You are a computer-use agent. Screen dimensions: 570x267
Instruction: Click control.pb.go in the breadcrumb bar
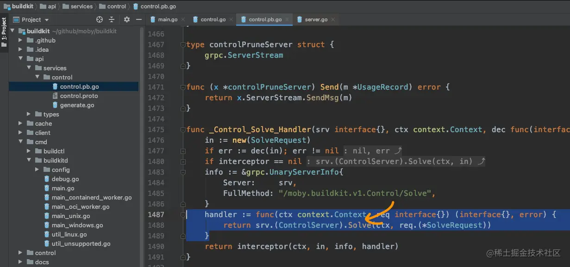pos(154,6)
